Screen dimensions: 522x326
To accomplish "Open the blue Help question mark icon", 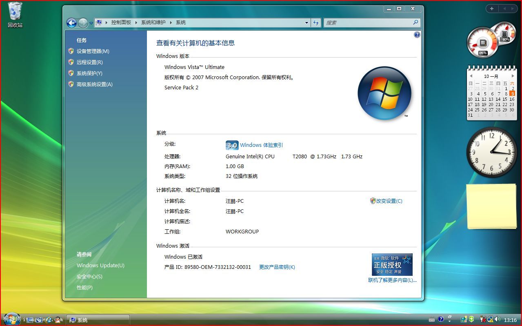I will [x=417, y=35].
